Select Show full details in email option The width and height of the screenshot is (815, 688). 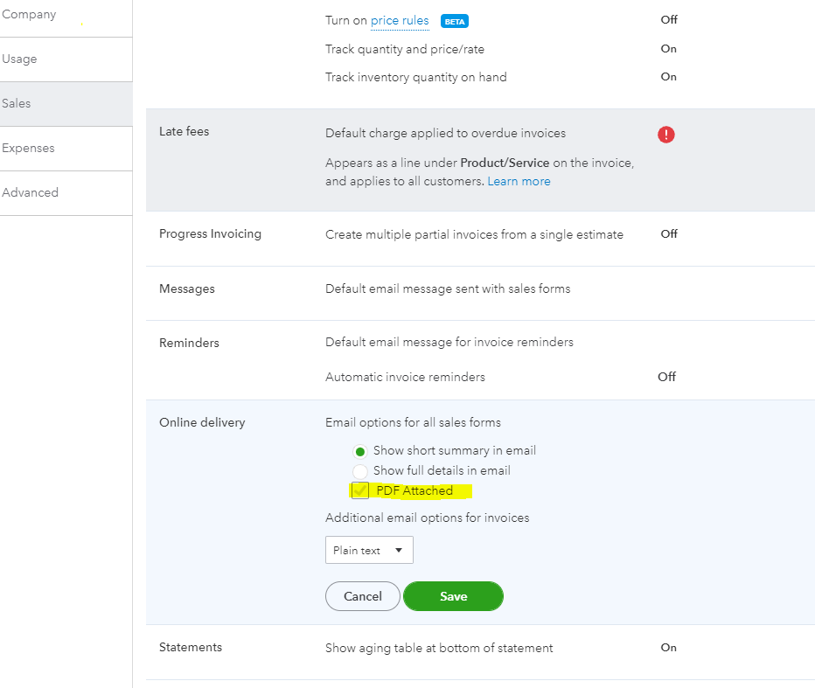[x=360, y=471]
